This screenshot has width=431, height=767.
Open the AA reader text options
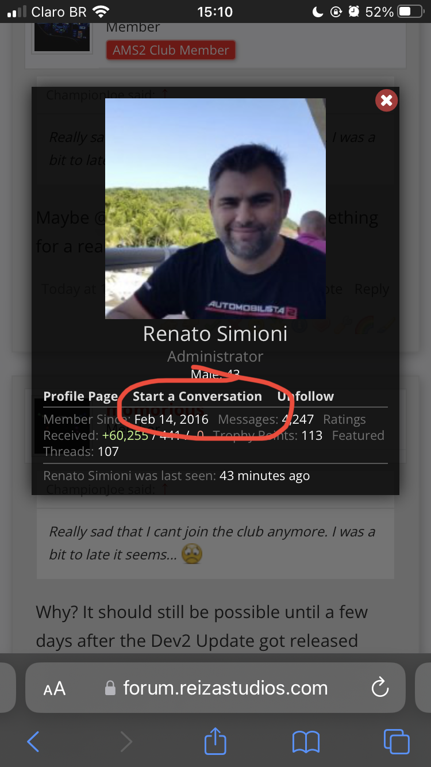coord(55,689)
